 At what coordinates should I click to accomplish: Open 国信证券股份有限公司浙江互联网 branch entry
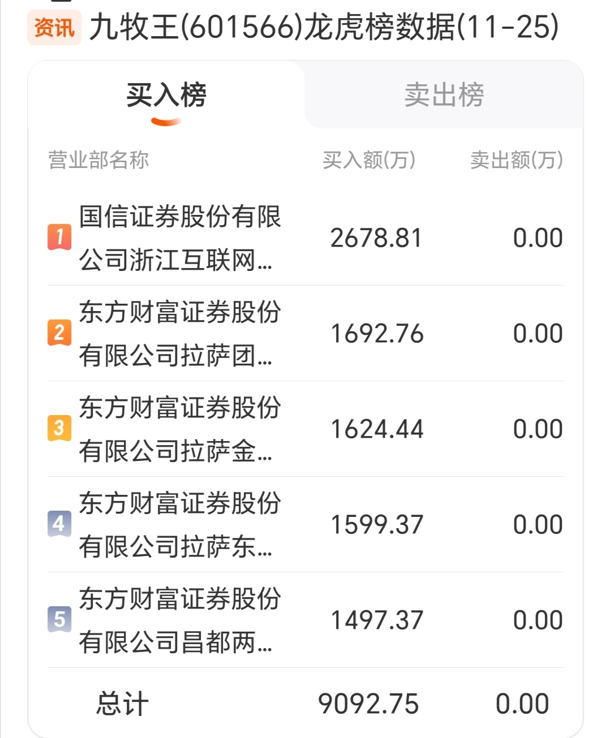click(x=179, y=238)
